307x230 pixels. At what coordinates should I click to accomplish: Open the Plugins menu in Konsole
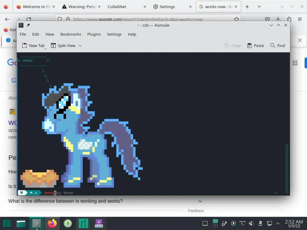click(94, 34)
